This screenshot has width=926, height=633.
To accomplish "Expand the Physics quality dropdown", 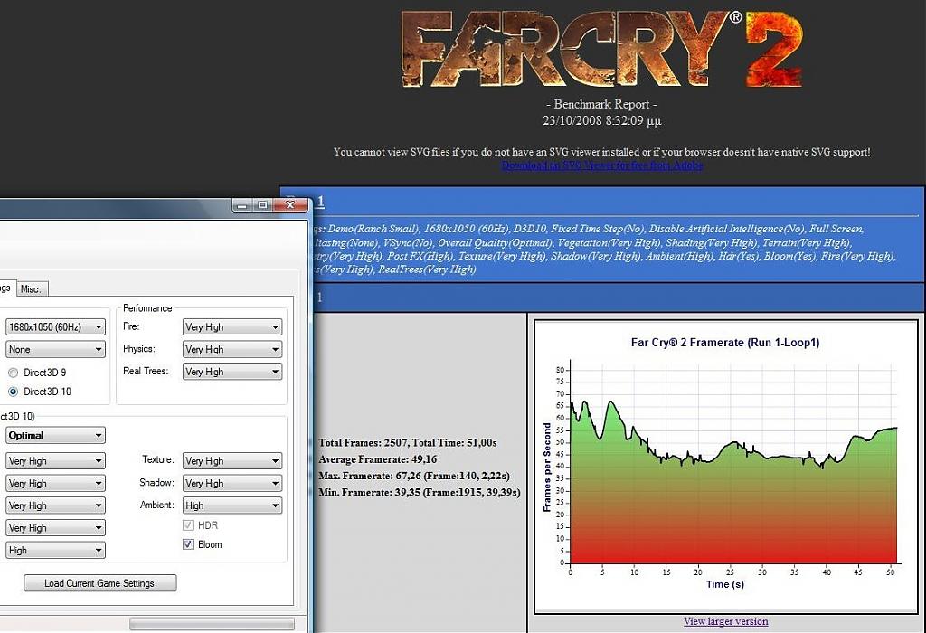I will pyautogui.click(x=232, y=350).
